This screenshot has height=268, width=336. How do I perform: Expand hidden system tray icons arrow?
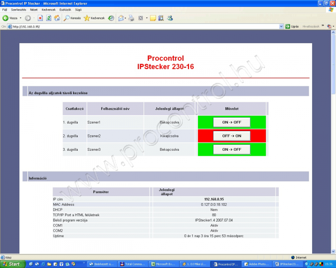(307, 264)
